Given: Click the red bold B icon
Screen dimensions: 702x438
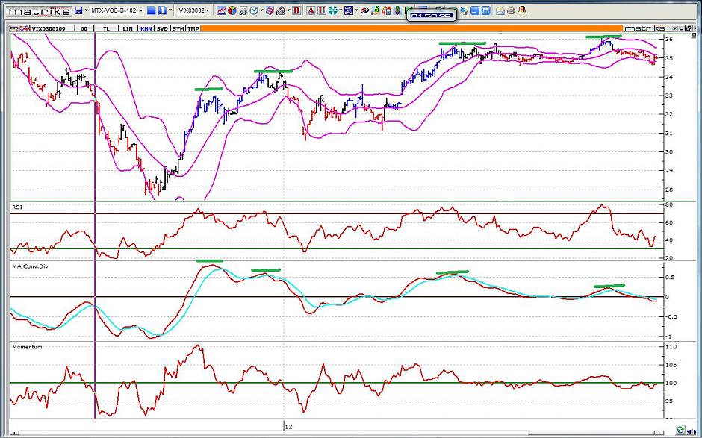Looking at the screenshot, I should pyautogui.click(x=296, y=10).
